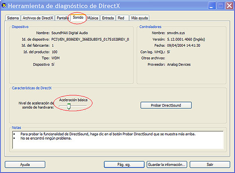Open the Archivos de DirectX tab
235x173 pixels.
point(38,18)
